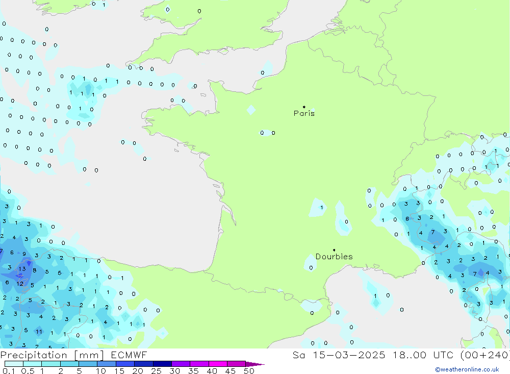Pick the 0.5–1 mm legend color swatch
Viewport: 510px width, 374px height.
coord(33,364)
